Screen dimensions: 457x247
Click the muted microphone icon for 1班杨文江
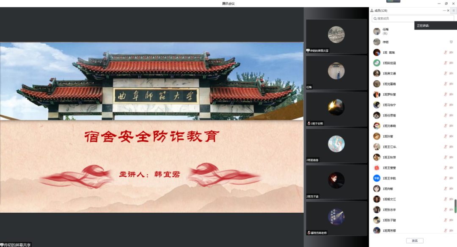tap(445, 199)
